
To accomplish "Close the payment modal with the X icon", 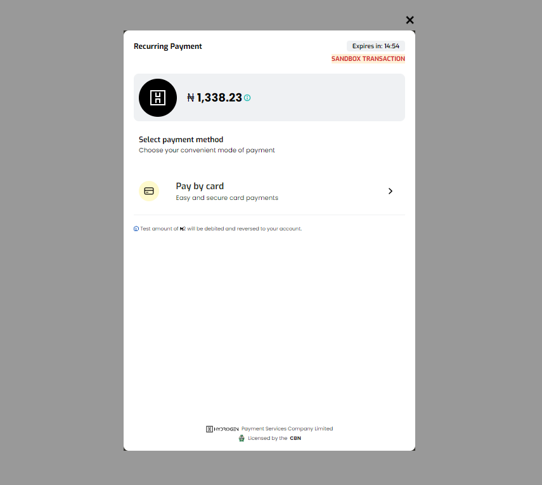I will (x=410, y=20).
